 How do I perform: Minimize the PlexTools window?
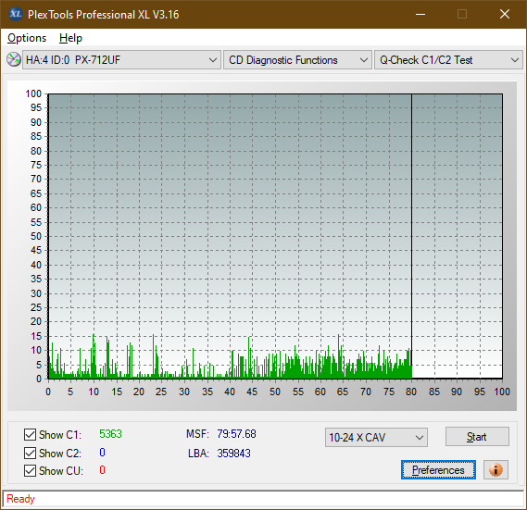420,14
